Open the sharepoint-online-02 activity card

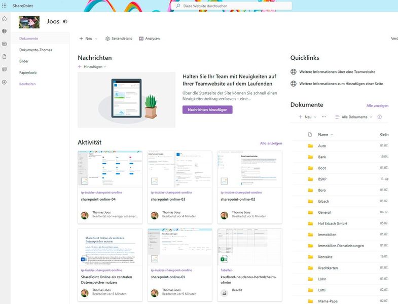tap(249, 187)
